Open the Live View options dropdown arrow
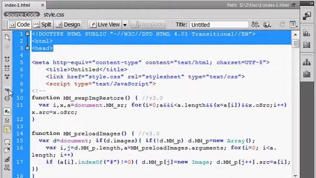316x178 pixels. tap(125, 25)
